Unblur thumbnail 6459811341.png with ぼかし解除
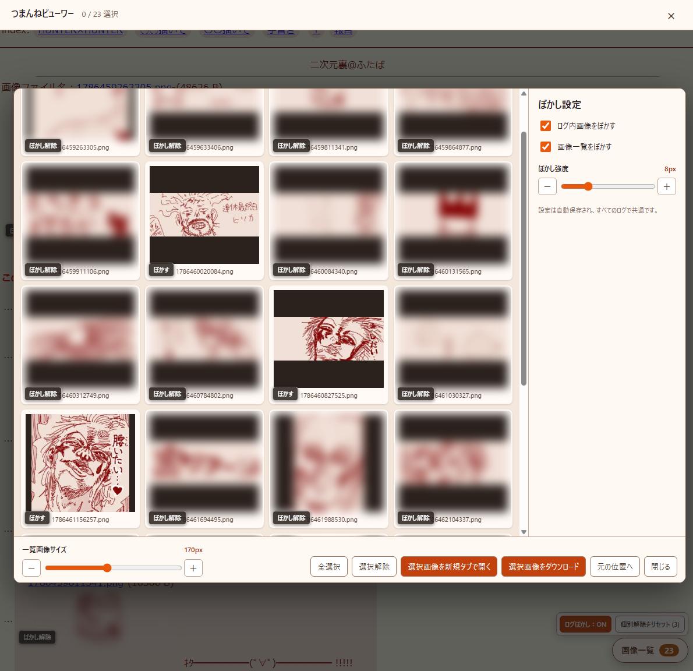 coord(291,146)
